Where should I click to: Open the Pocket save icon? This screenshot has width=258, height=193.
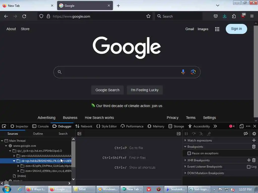click(x=216, y=16)
